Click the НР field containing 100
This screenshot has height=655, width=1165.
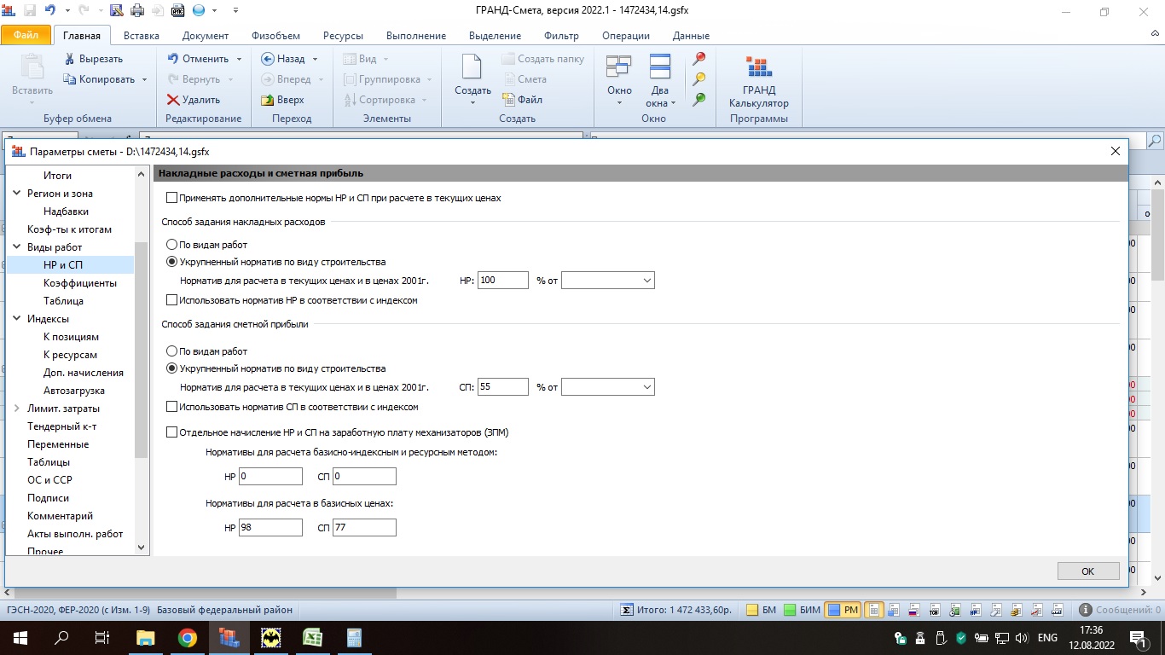(x=503, y=280)
